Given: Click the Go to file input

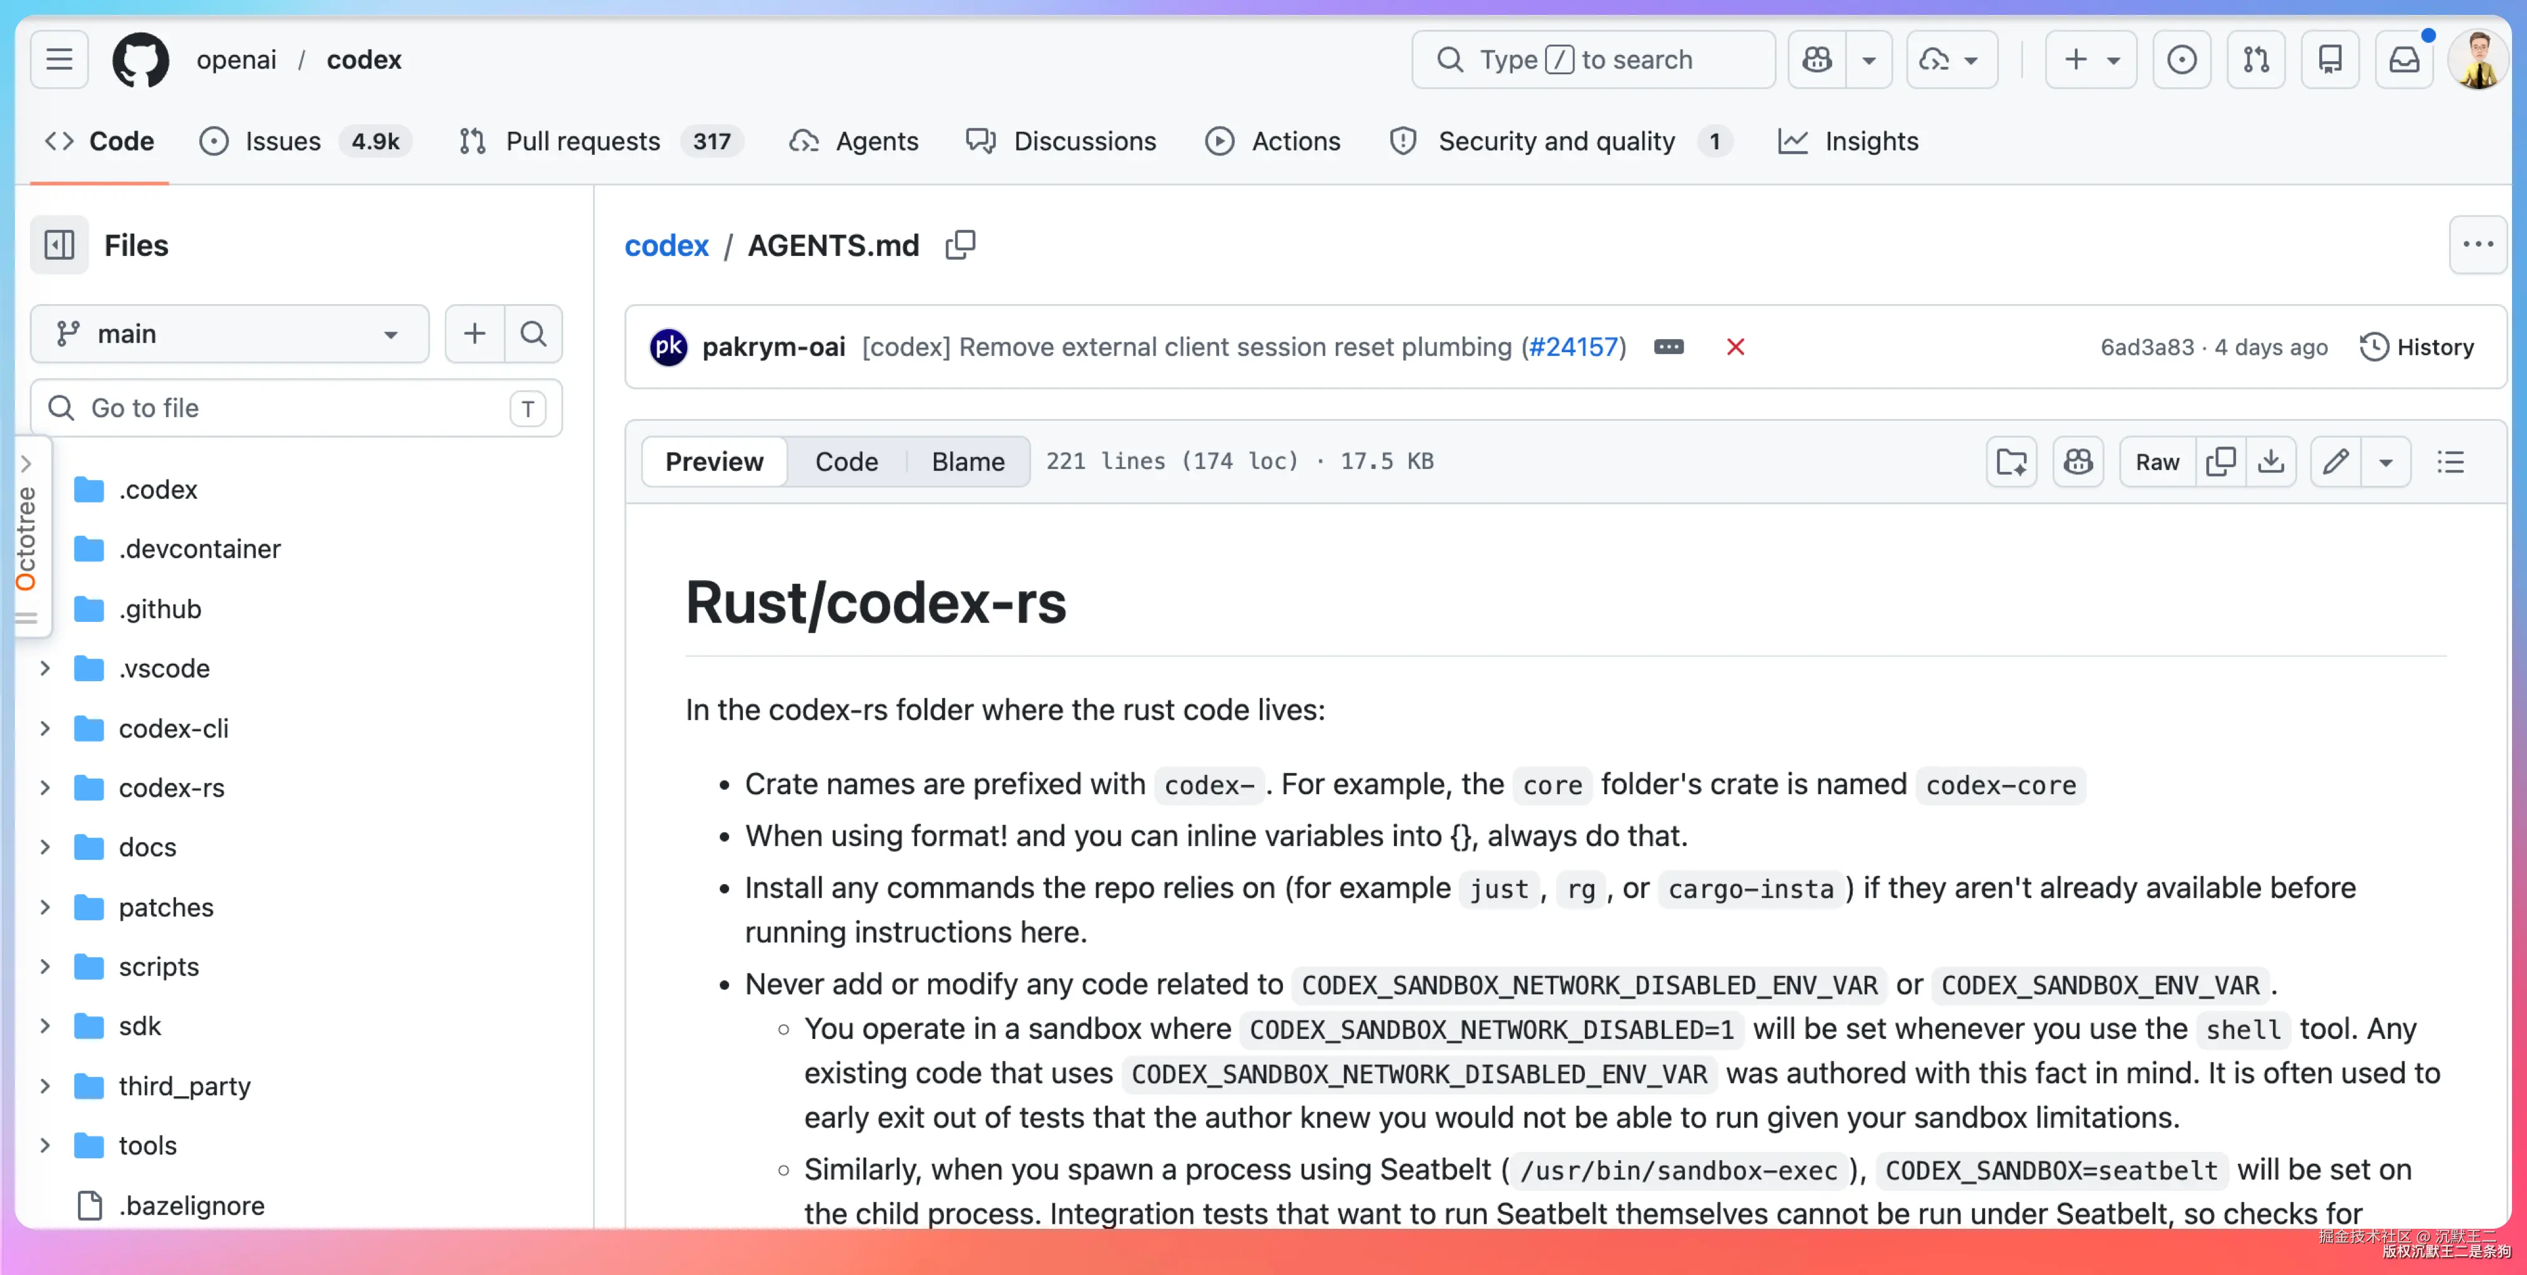Looking at the screenshot, I should tap(297, 408).
